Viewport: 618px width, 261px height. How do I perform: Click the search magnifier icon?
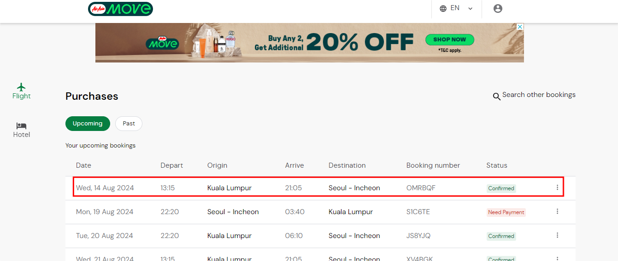point(496,96)
